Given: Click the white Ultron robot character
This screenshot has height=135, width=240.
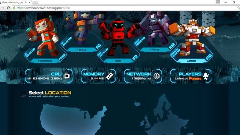Looking at the screenshot, I should (x=192, y=37).
